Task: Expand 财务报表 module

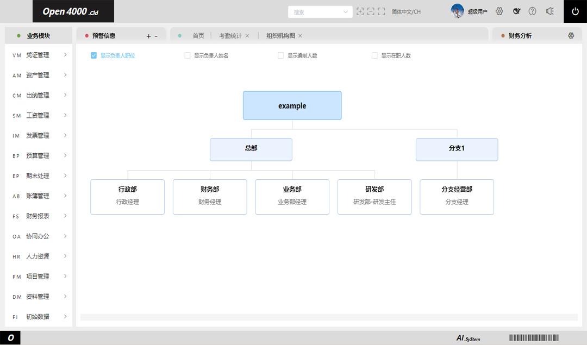Action: 39,216
